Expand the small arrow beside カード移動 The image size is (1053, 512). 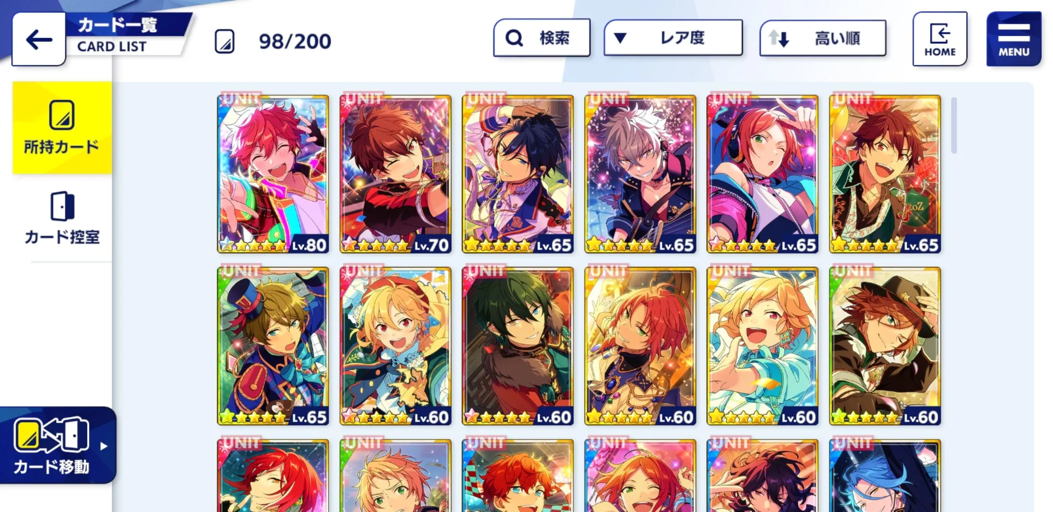pos(104,446)
